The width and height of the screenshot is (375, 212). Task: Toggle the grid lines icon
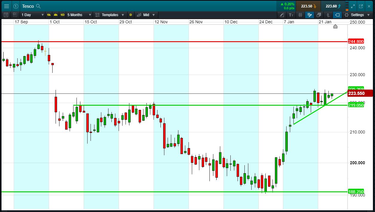coord(300,15)
